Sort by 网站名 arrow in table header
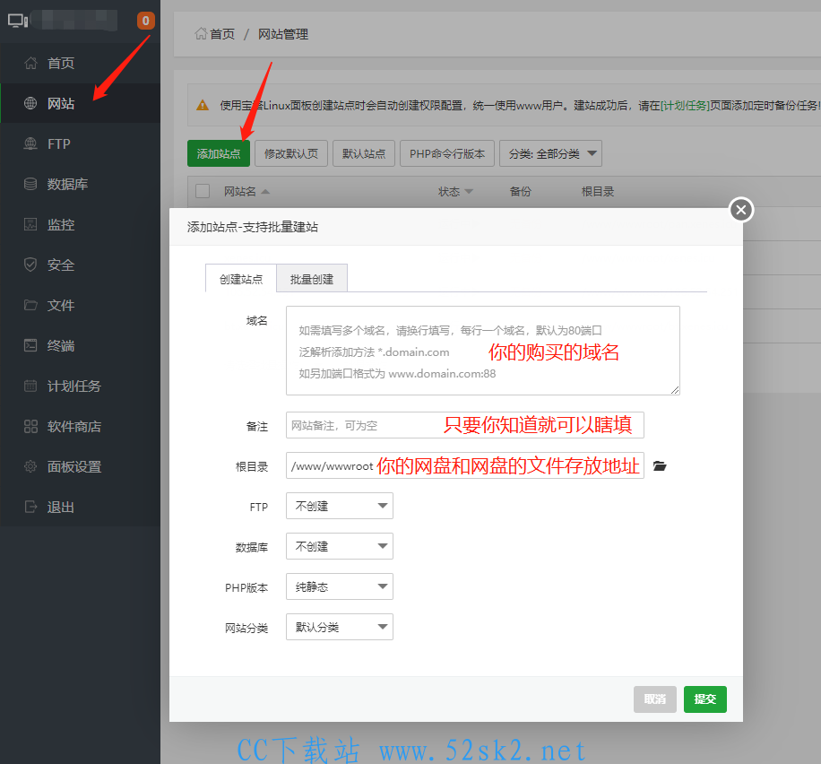The width and height of the screenshot is (821, 764). click(265, 192)
